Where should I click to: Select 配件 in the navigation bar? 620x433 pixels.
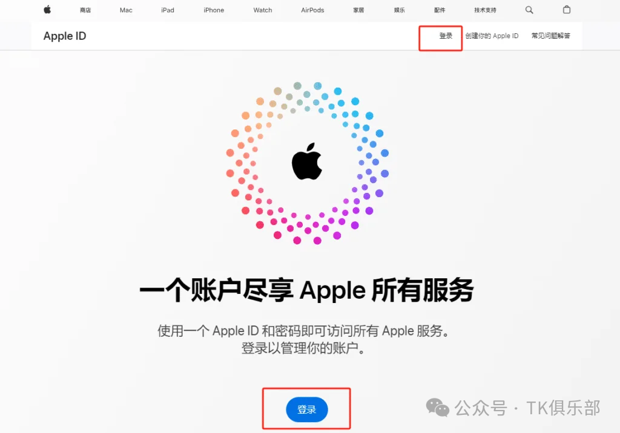pyautogui.click(x=440, y=10)
